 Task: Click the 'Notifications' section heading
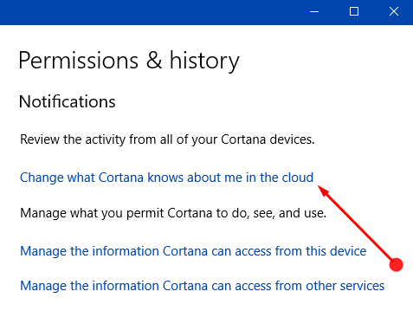point(68,101)
